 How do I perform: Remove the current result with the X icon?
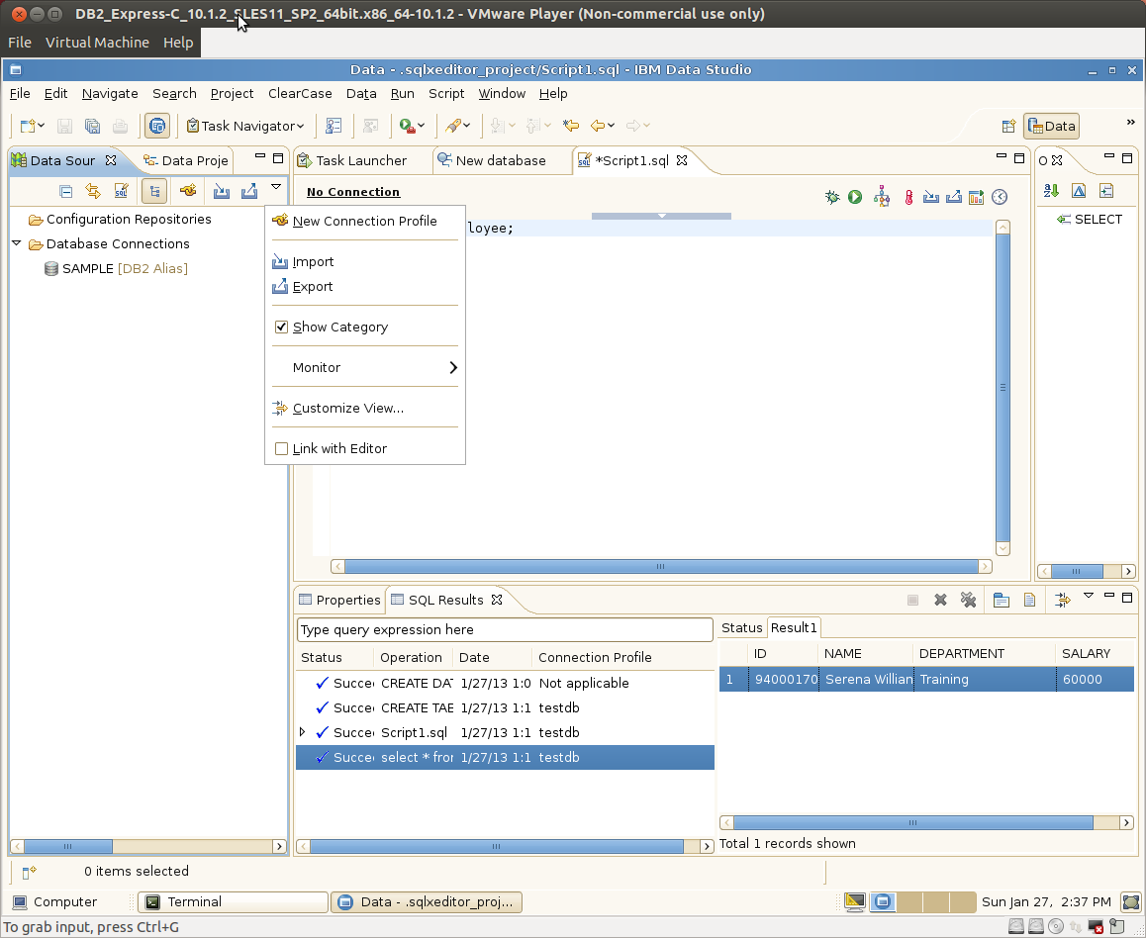point(940,599)
